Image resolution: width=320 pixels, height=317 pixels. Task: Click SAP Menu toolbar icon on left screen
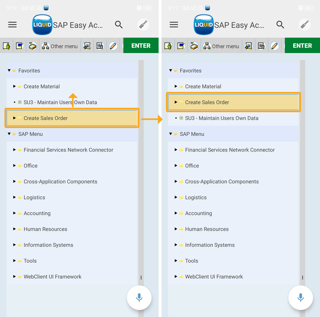[20, 46]
